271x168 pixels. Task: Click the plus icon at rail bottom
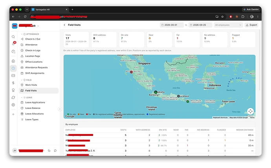click(x=13, y=114)
